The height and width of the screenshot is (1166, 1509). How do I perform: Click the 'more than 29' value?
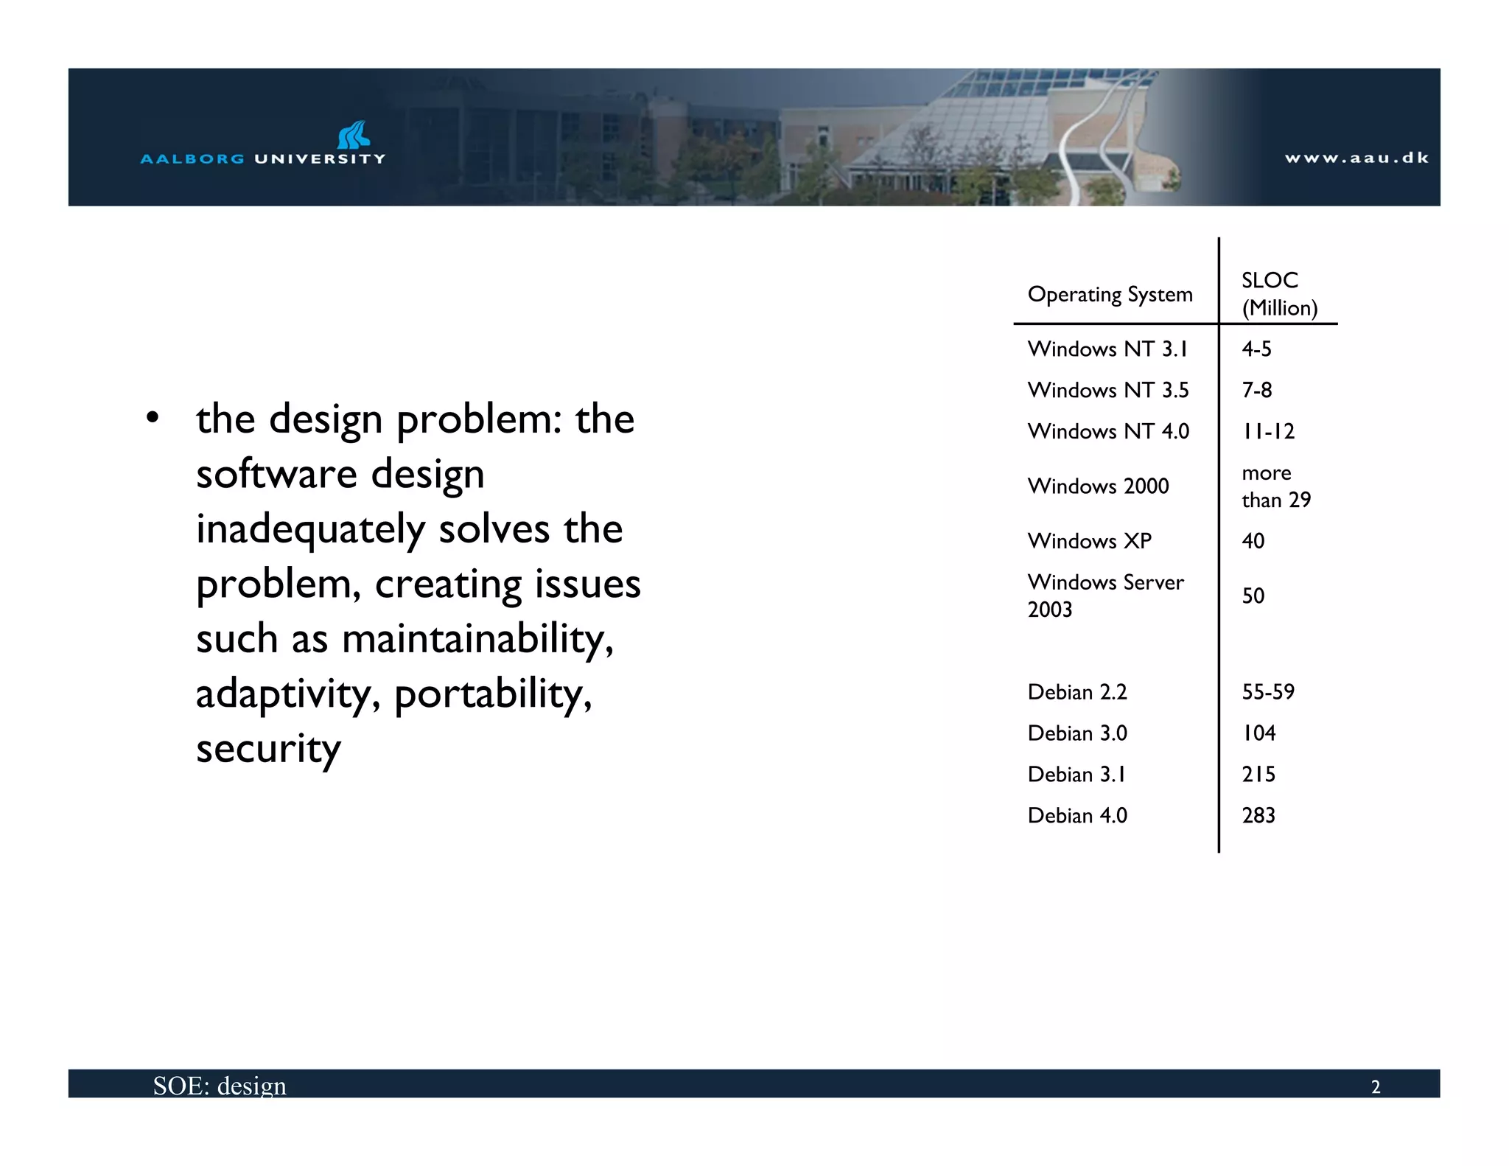[x=1275, y=486]
